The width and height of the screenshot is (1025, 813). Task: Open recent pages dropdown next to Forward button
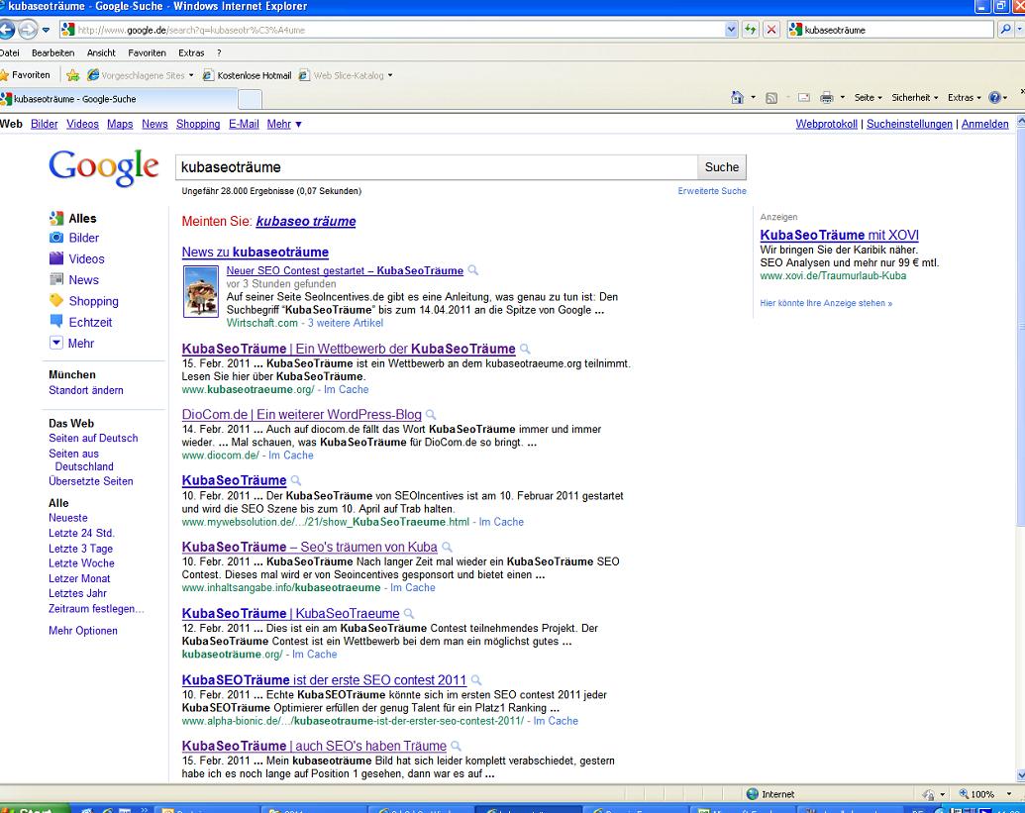click(x=46, y=30)
